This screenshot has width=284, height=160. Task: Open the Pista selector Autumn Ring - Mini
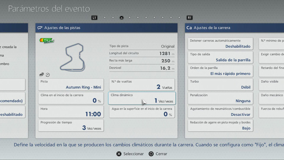tap(71, 85)
